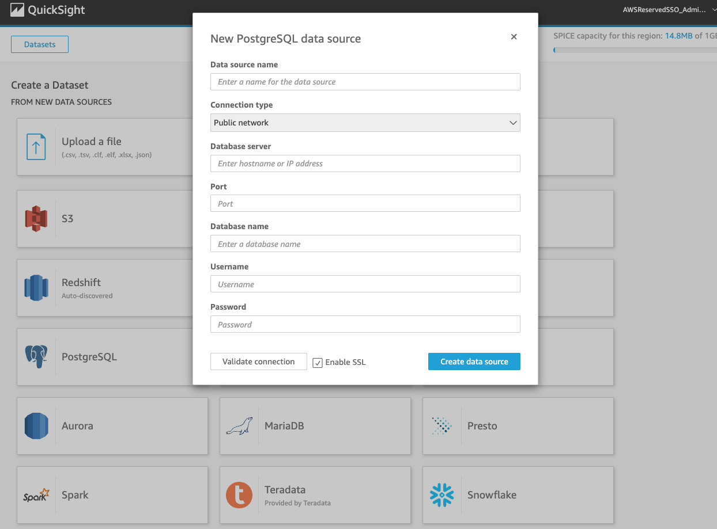Choose the Redshift data source icon

point(36,288)
